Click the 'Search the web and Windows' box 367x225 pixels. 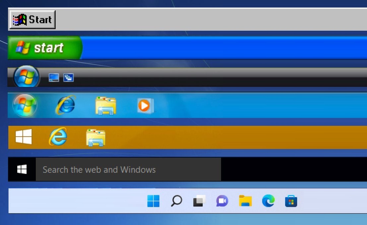128,170
